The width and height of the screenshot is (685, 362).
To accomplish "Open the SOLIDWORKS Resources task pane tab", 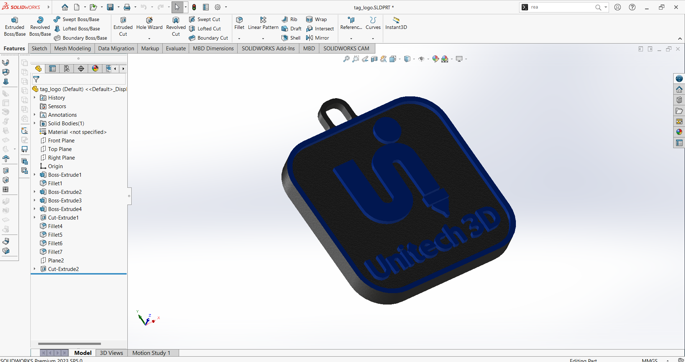I will pyautogui.click(x=679, y=89).
